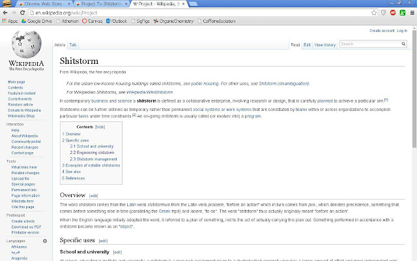Image resolution: width=417 pixels, height=261 pixels.
Task: Open the red Adblock extension icon
Action: point(393,12)
